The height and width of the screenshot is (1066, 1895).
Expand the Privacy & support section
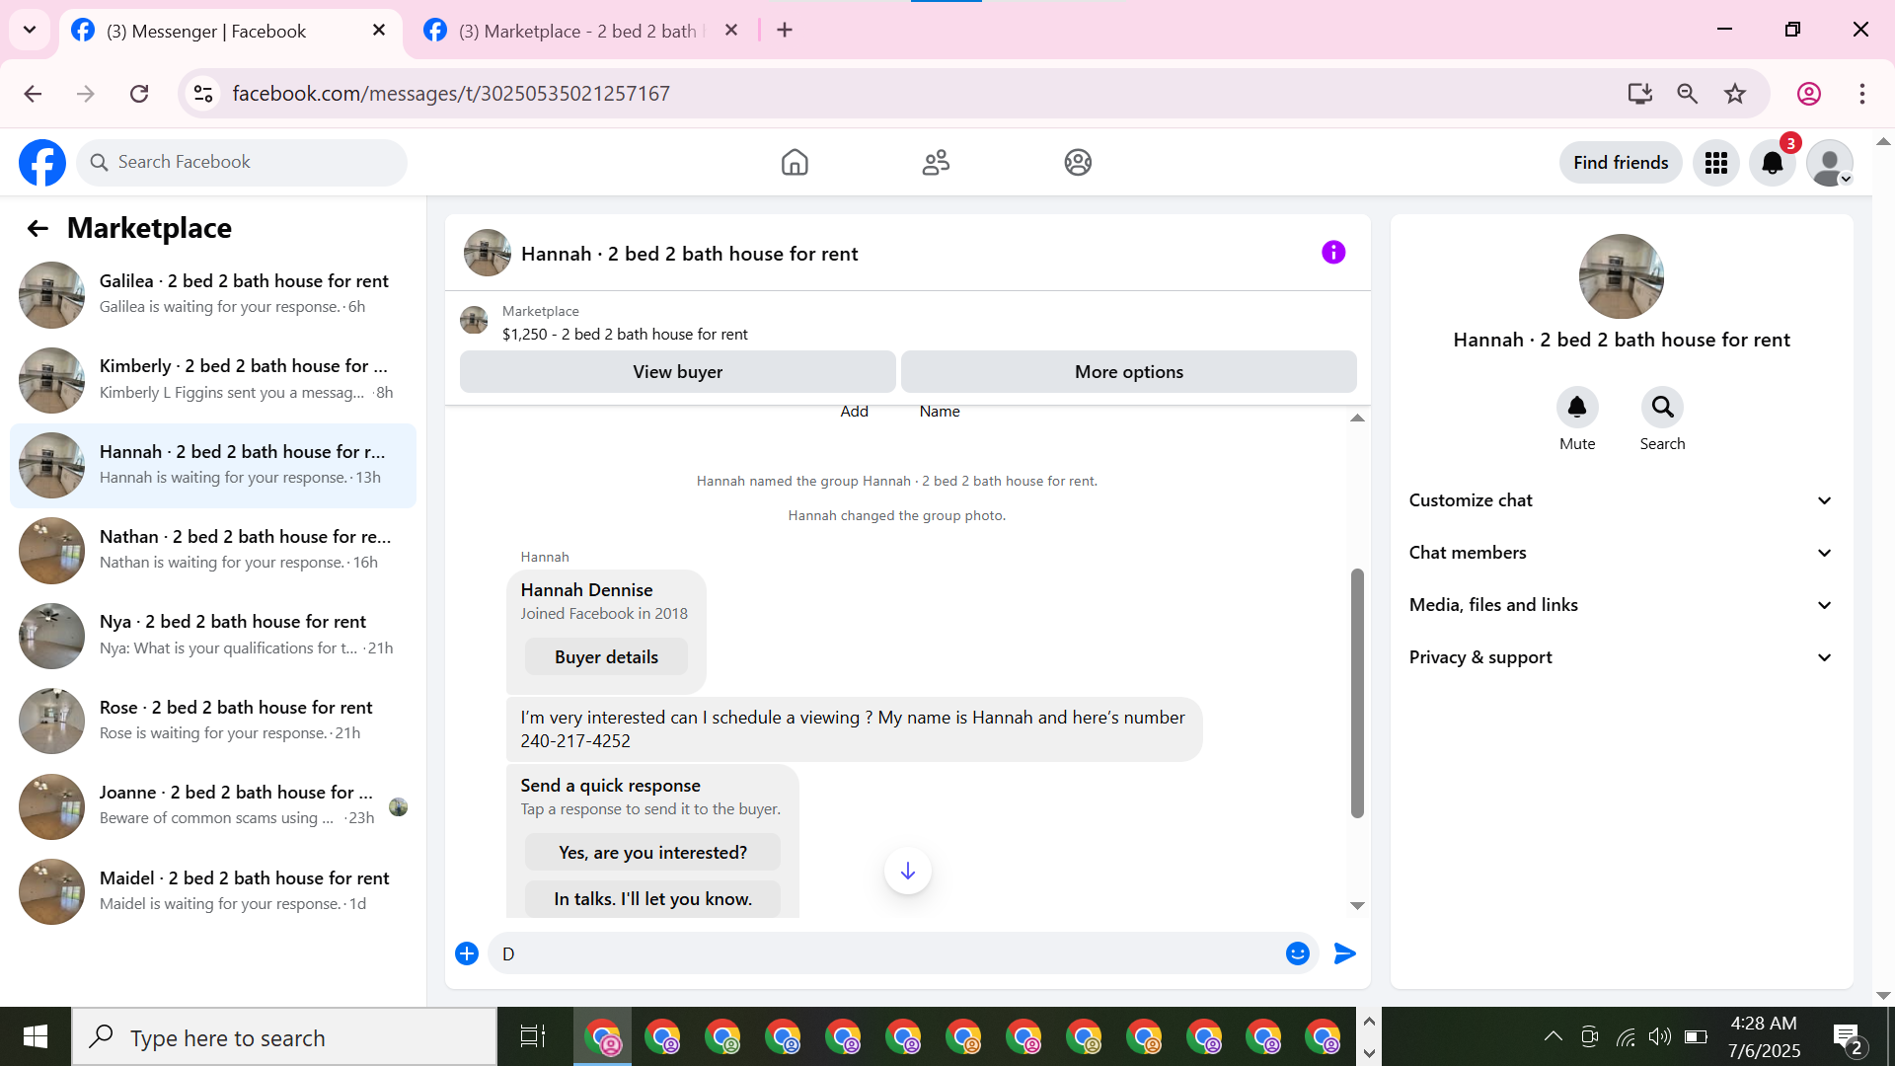click(1621, 657)
